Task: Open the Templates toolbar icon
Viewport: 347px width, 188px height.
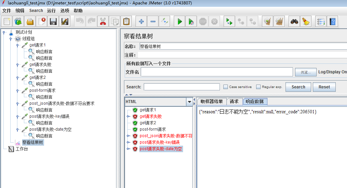Action: 18,21
